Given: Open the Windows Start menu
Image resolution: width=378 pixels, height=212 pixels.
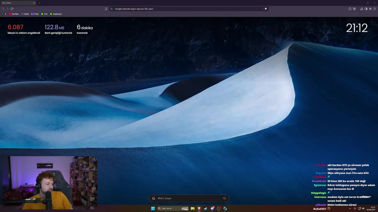Looking at the screenshot, I should pos(153,208).
